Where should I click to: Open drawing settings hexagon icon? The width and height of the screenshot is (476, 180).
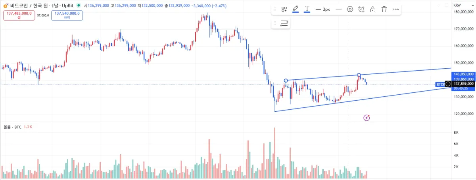point(350,9)
